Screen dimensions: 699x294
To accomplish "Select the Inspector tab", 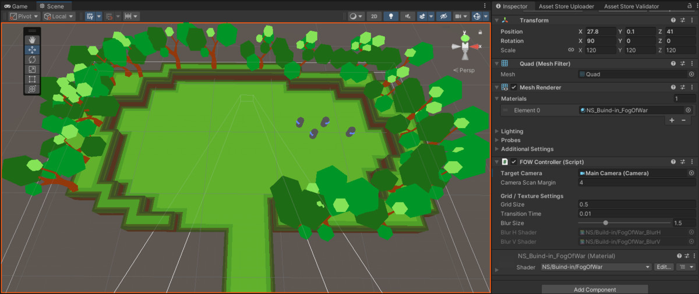I will (x=511, y=6).
